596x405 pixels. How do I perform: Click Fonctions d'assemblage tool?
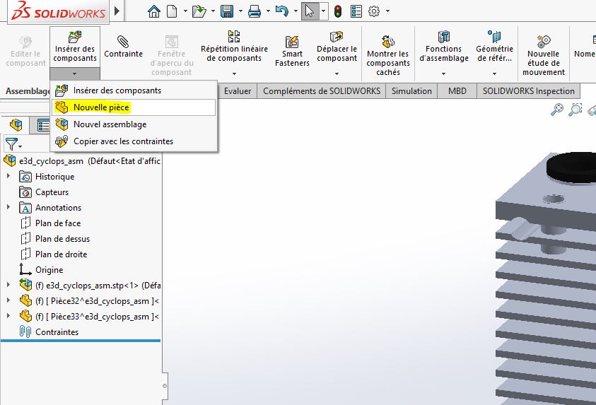(x=443, y=47)
